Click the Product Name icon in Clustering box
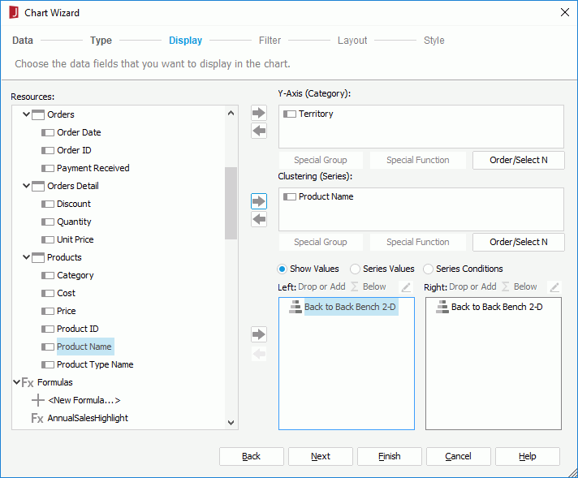The height and width of the screenshot is (478, 578). coord(290,197)
